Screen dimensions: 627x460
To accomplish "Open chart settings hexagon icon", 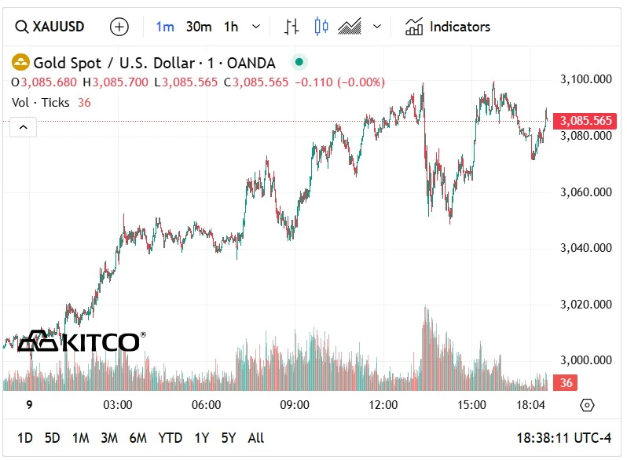I will coord(587,405).
